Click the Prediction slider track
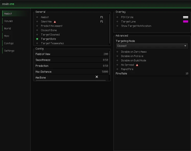This screenshot has width=191, height=151. coord(72,68)
